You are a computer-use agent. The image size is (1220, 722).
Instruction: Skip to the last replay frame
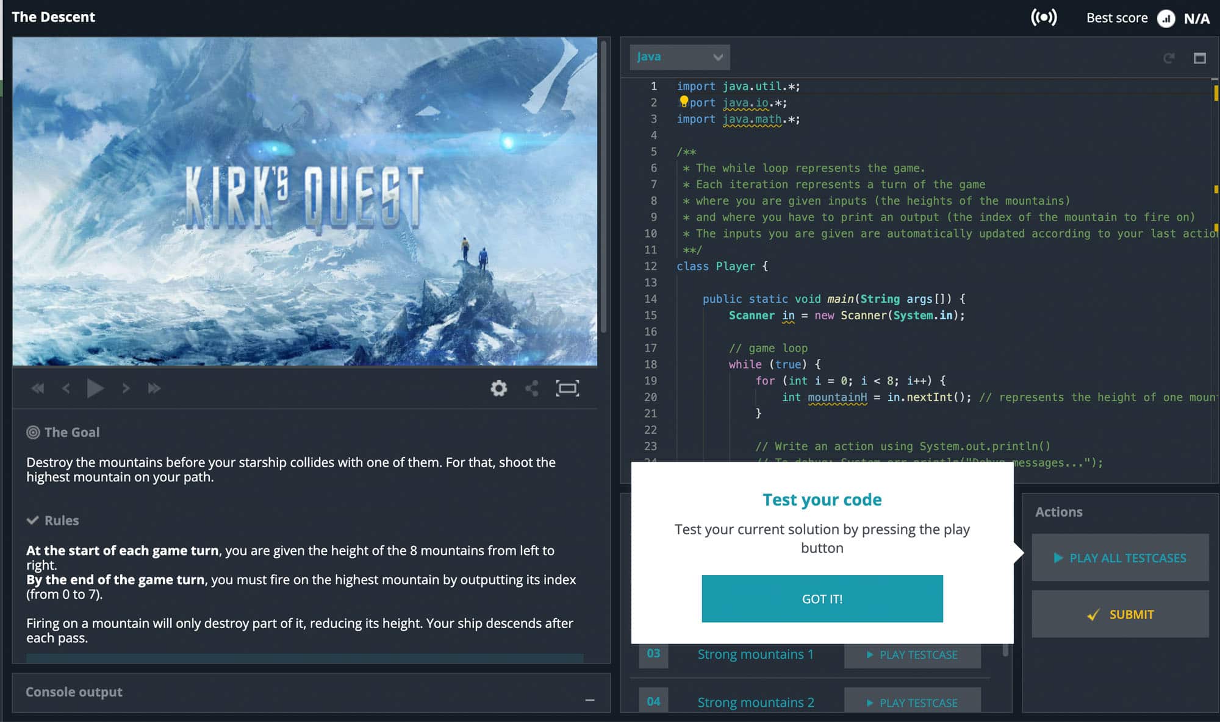point(154,388)
